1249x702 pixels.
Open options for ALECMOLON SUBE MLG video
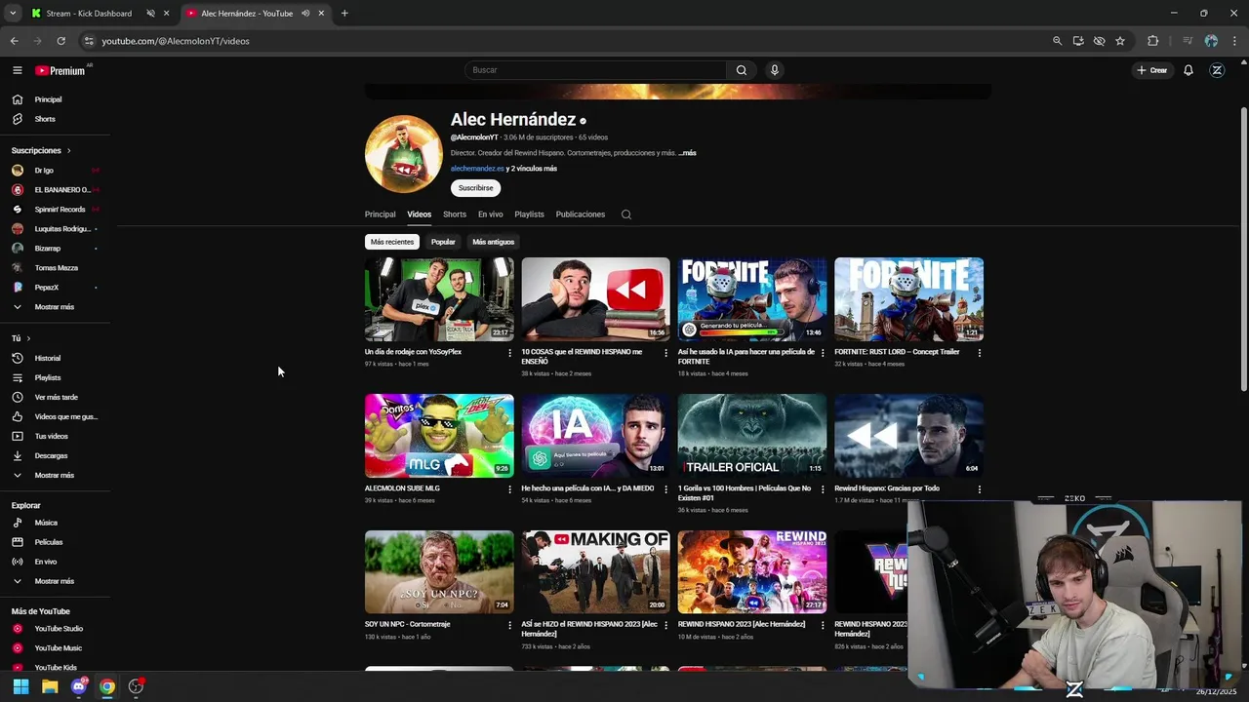(509, 489)
